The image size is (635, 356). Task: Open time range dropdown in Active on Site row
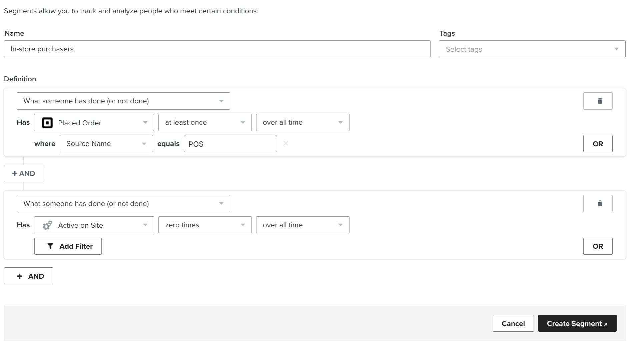pyautogui.click(x=302, y=225)
